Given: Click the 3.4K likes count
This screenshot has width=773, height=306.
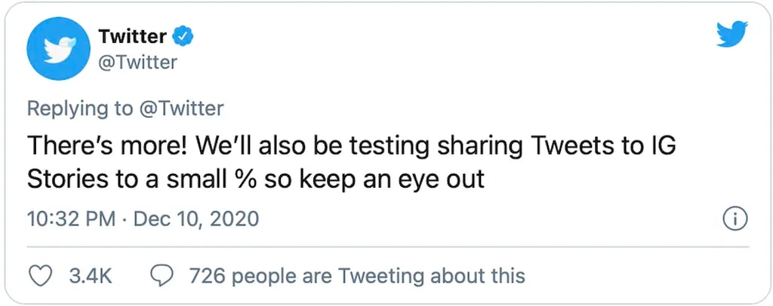Looking at the screenshot, I should (x=90, y=276).
